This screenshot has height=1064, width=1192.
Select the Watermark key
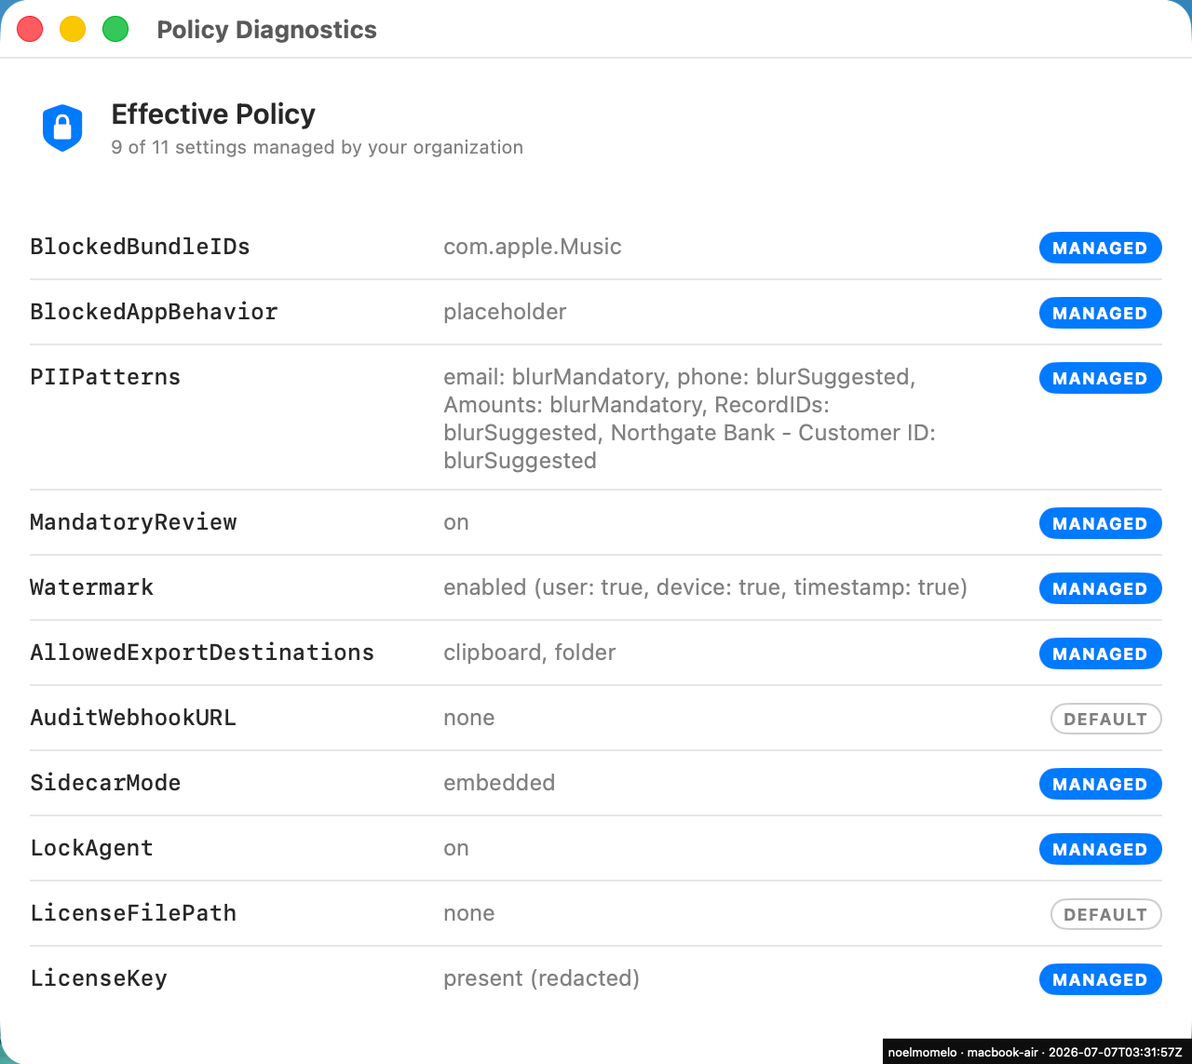tap(91, 587)
